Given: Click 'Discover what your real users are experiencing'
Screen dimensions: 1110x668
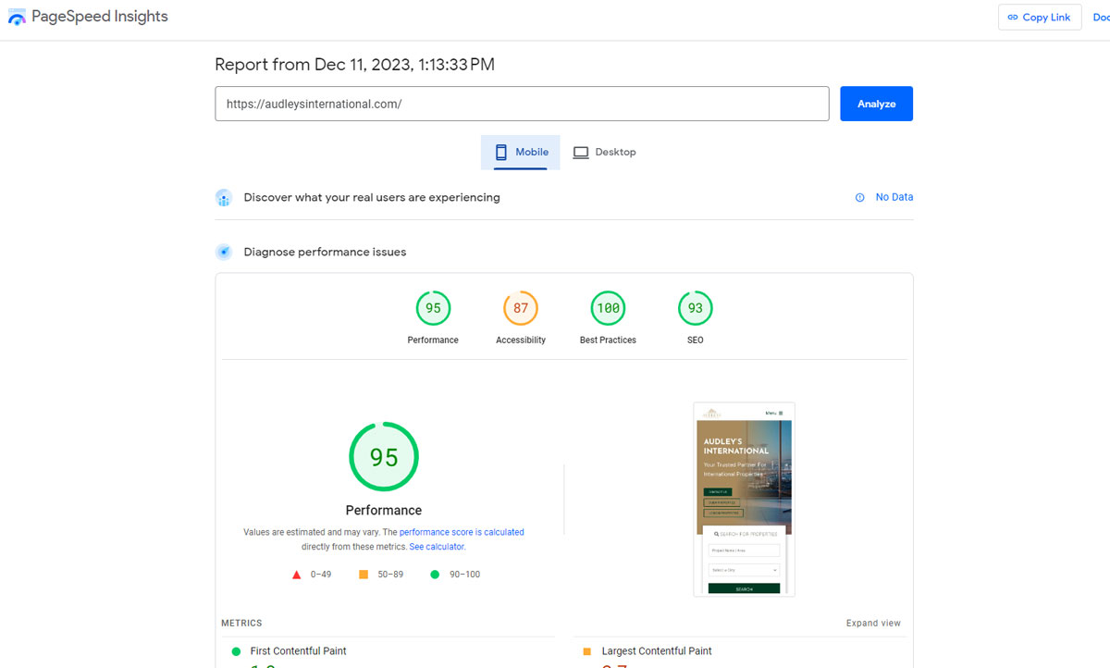Looking at the screenshot, I should coord(372,197).
